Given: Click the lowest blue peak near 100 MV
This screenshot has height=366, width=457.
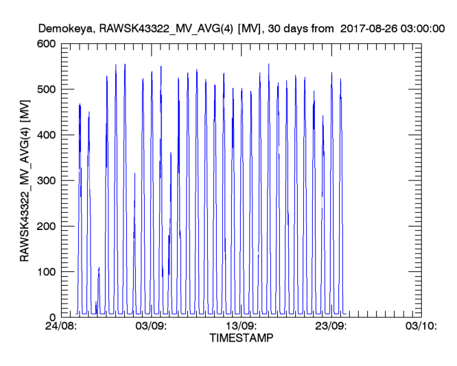Looking at the screenshot, I should pyautogui.click(x=99, y=269).
